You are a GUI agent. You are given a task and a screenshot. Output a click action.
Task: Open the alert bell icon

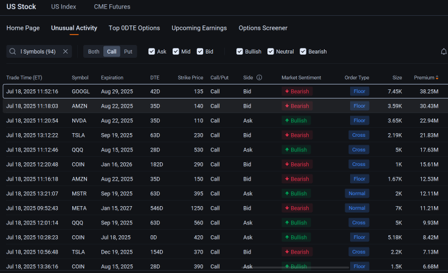[443, 52]
